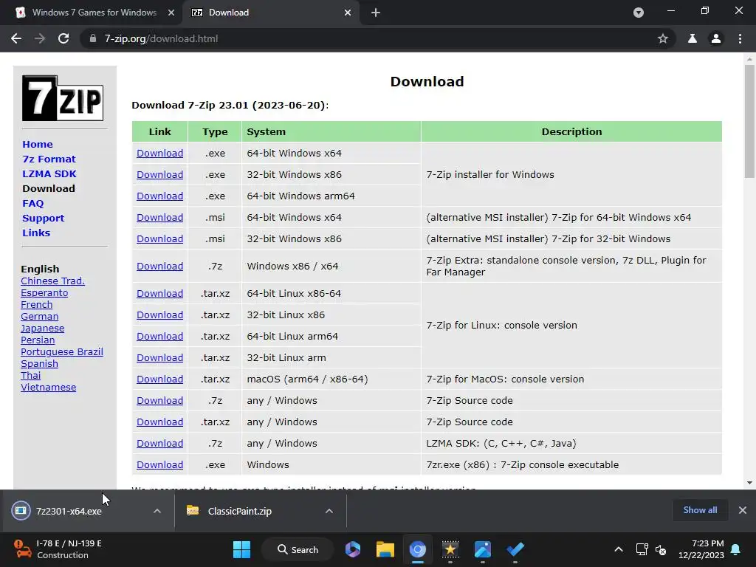Open the tab search dropdown arrow

(639, 13)
